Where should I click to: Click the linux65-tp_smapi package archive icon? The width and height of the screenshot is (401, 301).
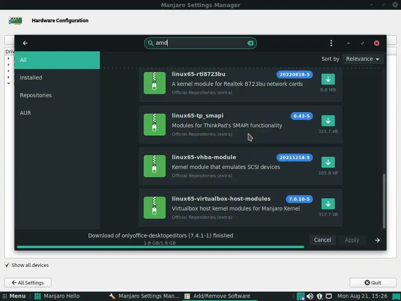(x=154, y=124)
